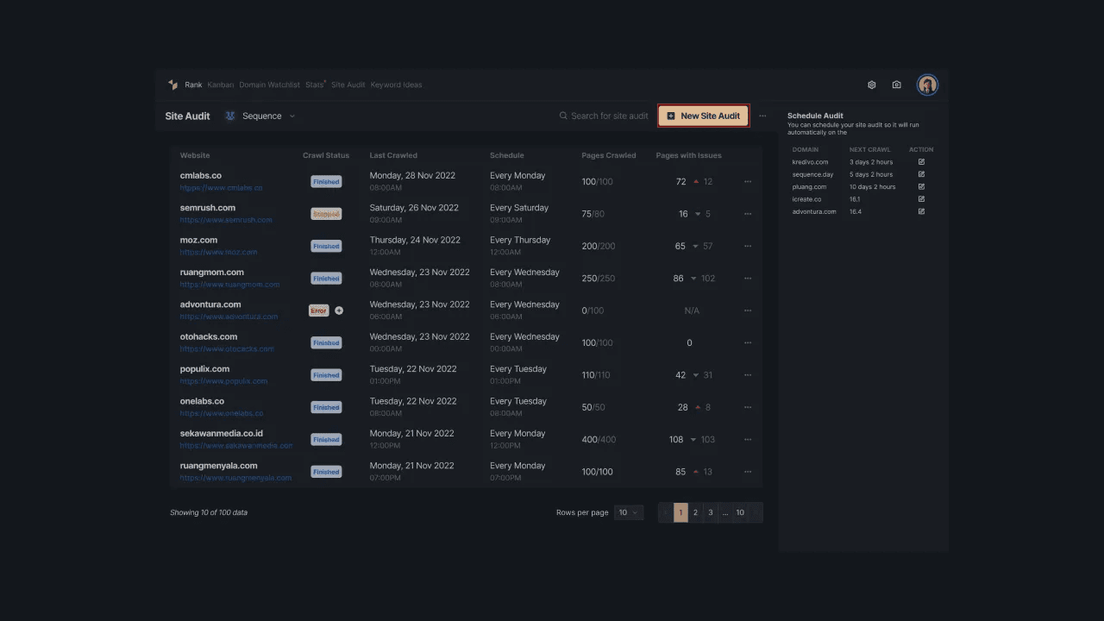The image size is (1104, 621).
Task: Open settings via the gear icon
Action: [872, 85]
